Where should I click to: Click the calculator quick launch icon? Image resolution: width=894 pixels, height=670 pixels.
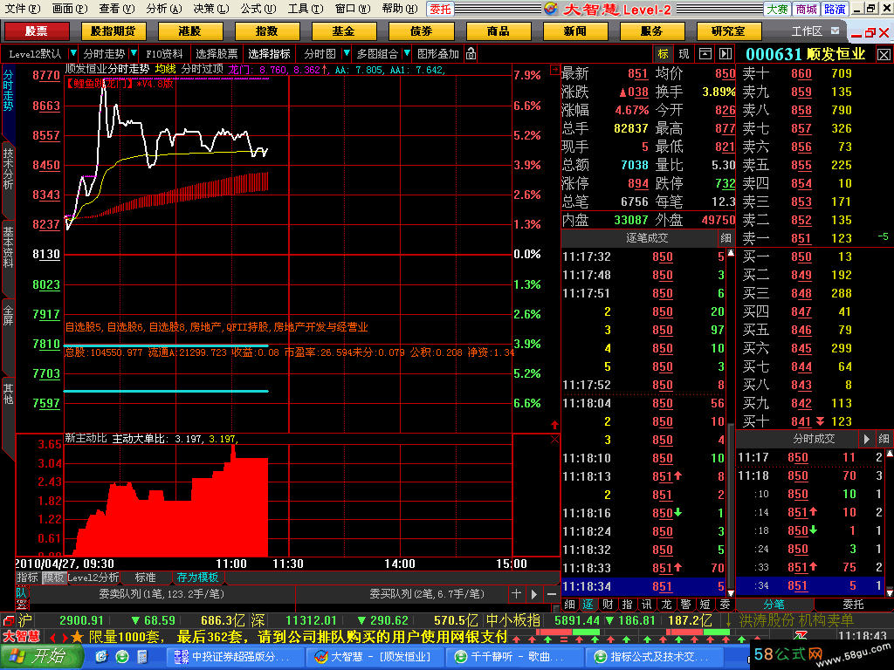click(x=142, y=657)
